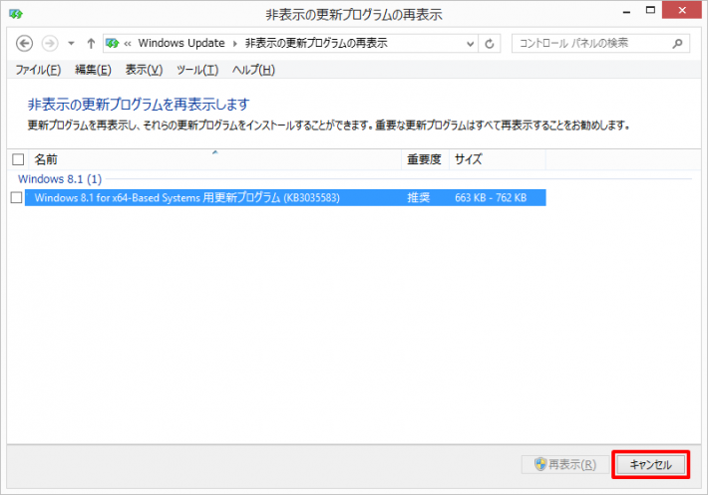Sort by the 重要度 column header
The height and width of the screenshot is (495, 708).
[425, 159]
